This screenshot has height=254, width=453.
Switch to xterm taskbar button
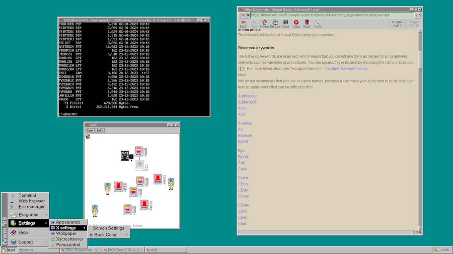click(x=38, y=250)
